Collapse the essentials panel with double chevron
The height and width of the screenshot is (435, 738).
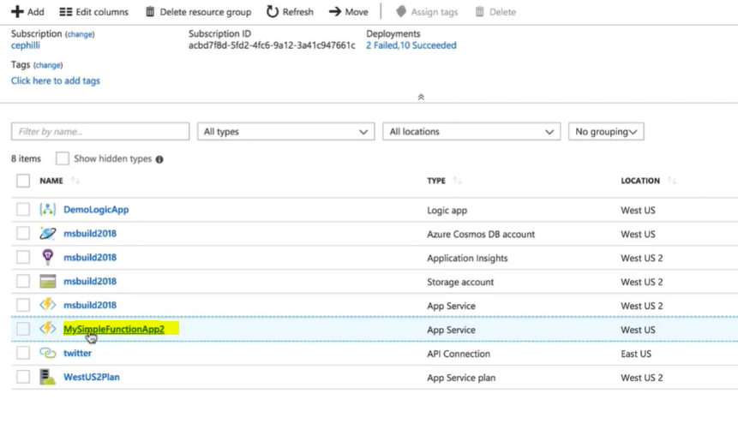[421, 97]
